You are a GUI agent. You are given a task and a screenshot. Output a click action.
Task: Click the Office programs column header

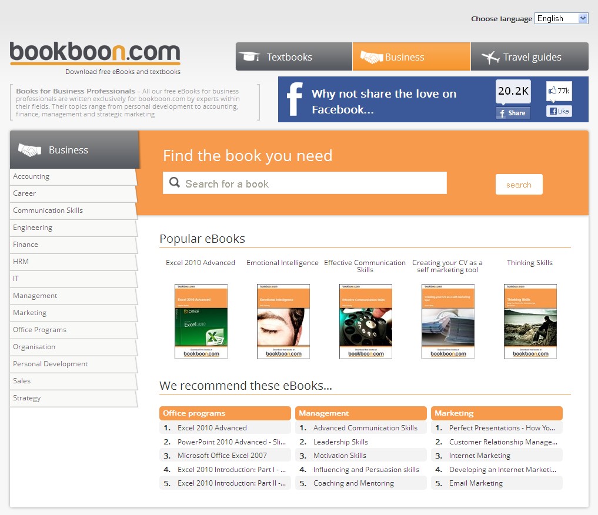coord(225,413)
